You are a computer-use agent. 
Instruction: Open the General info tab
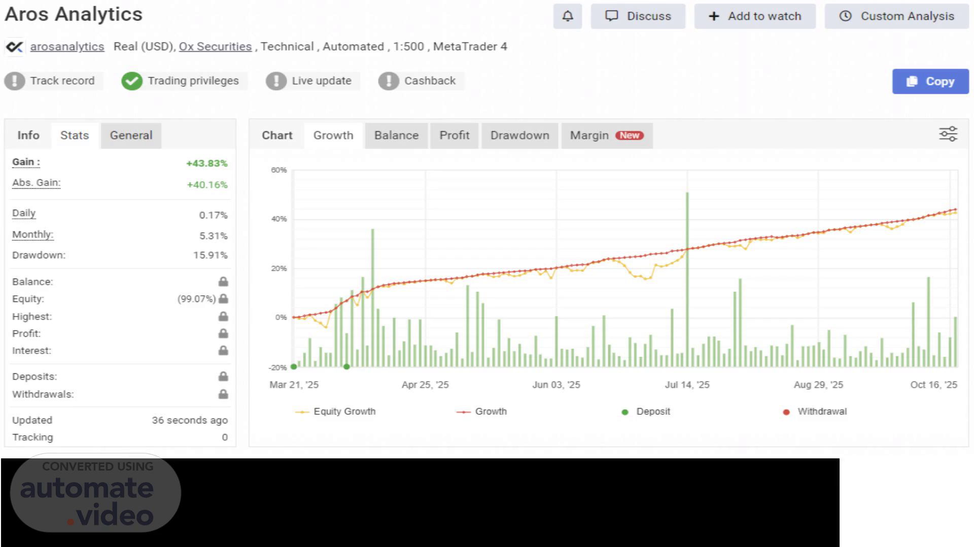coord(131,136)
